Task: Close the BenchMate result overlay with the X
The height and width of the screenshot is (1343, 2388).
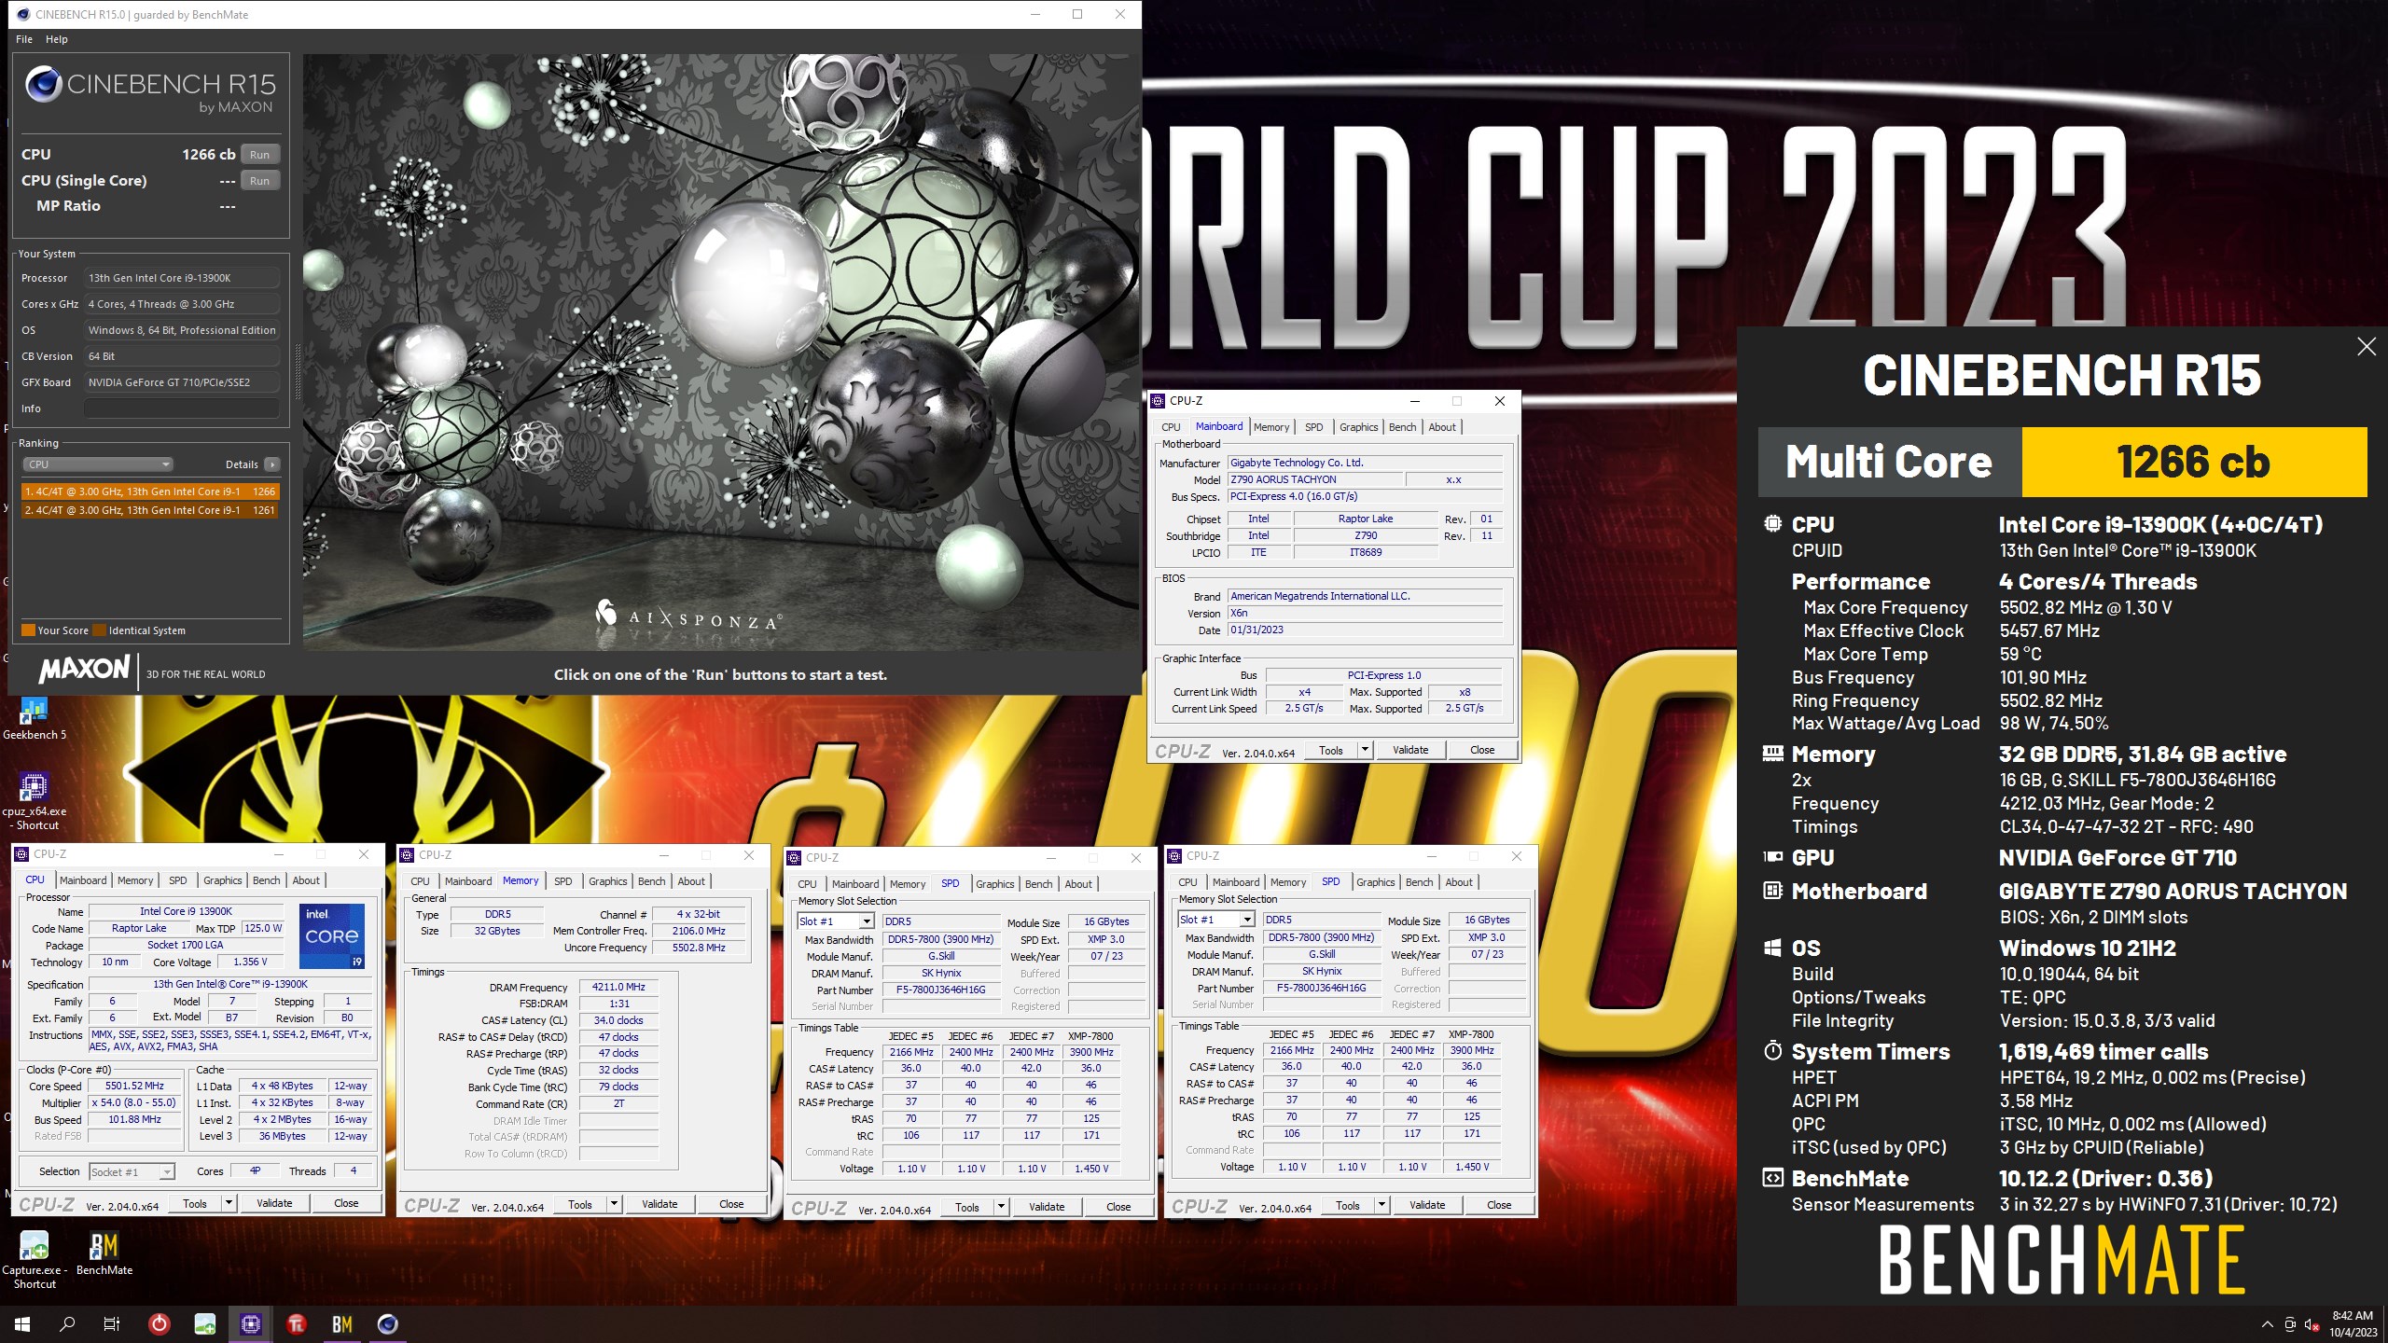Action: (x=2367, y=347)
